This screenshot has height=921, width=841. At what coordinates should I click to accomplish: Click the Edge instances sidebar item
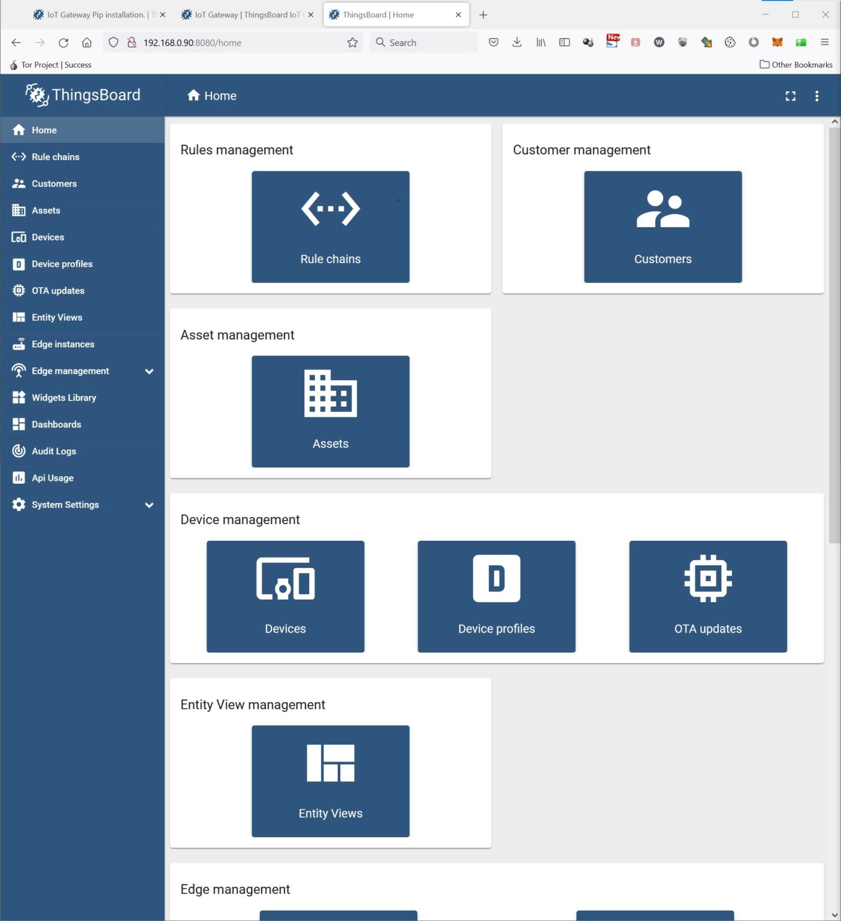pos(63,344)
